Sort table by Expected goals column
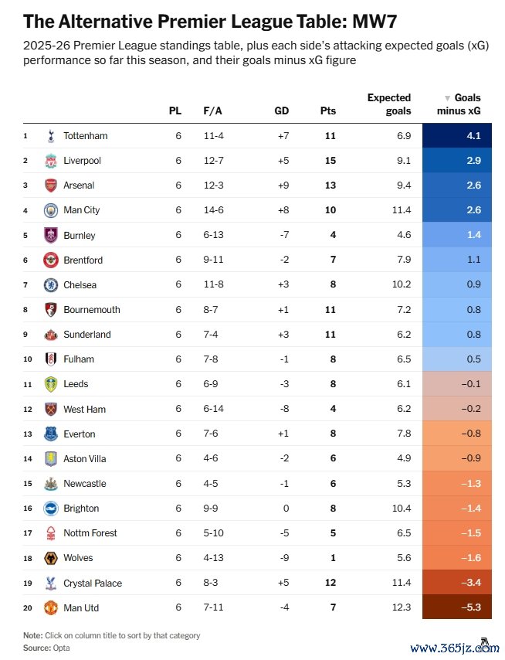The image size is (505, 660). (389, 104)
